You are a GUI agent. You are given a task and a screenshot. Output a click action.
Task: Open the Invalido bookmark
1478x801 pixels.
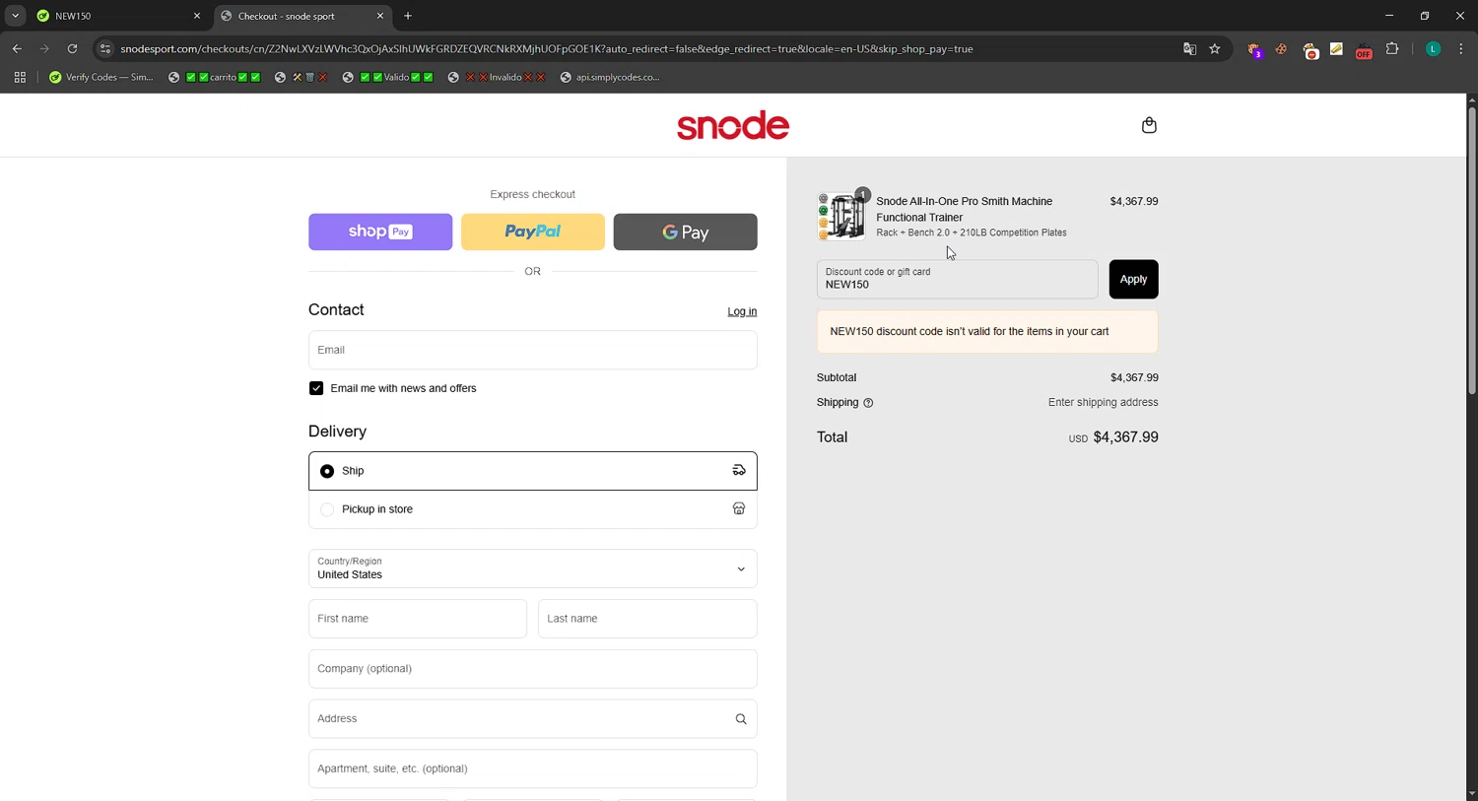(497, 77)
